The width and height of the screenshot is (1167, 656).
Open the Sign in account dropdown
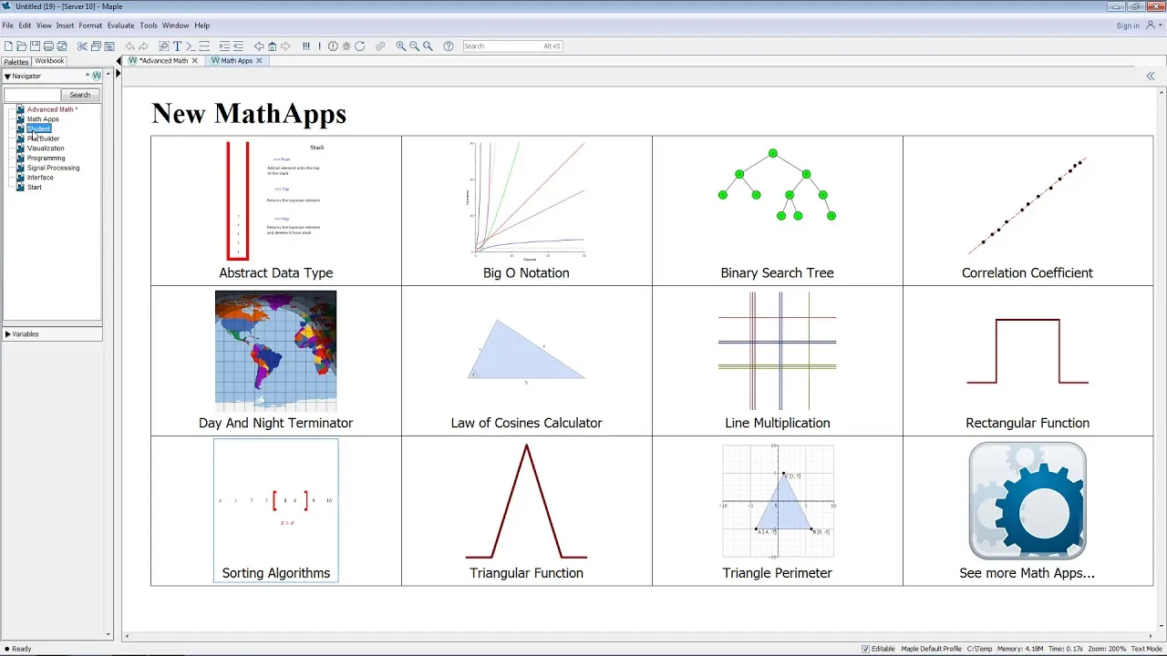[1152, 26]
